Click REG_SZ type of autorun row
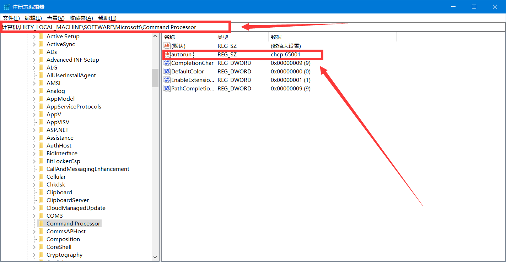Viewport: 506px width, 262px height. [227, 54]
